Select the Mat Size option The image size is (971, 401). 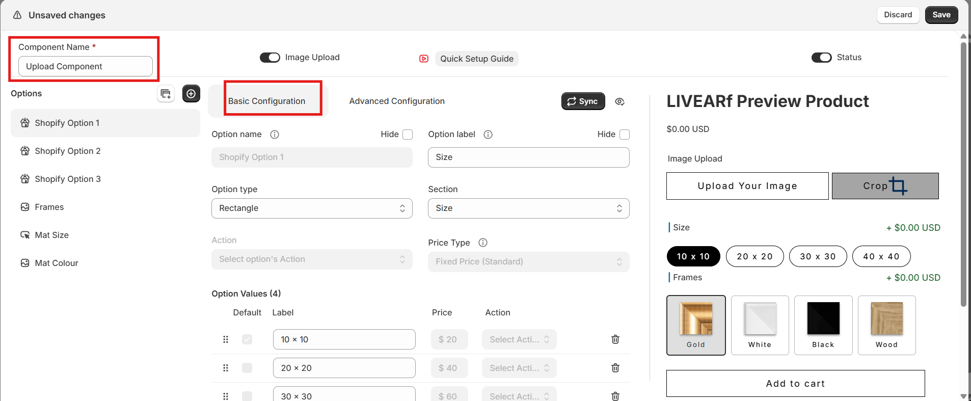pyautogui.click(x=105, y=235)
